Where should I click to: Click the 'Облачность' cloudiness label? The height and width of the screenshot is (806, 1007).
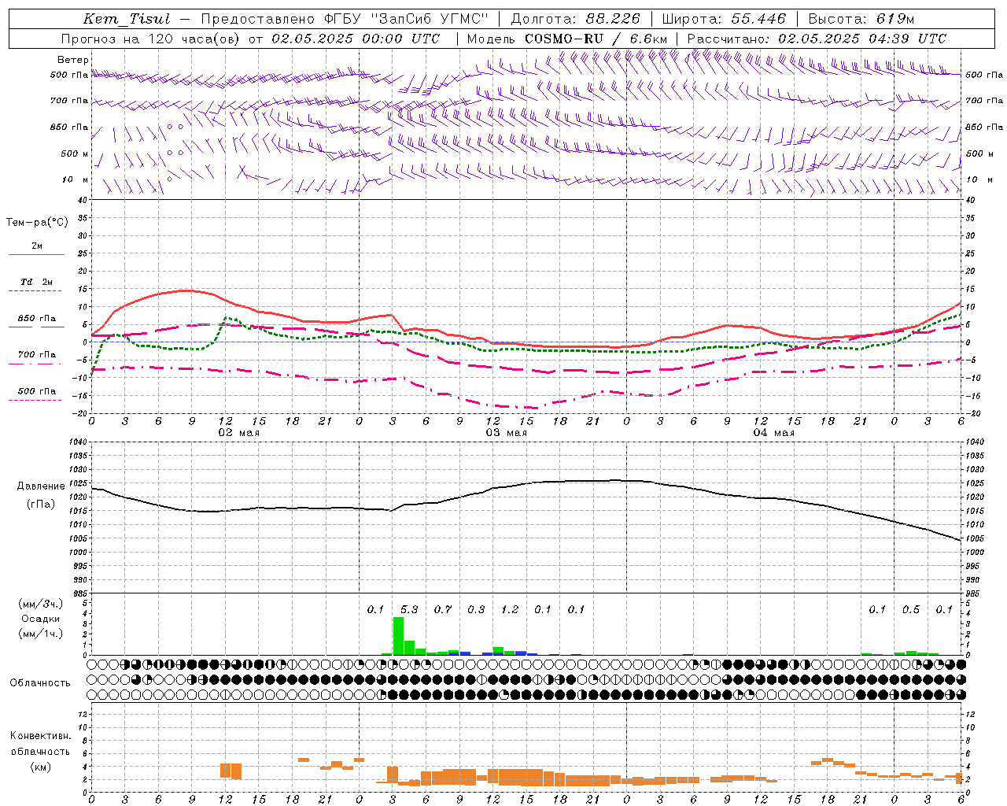(40, 683)
